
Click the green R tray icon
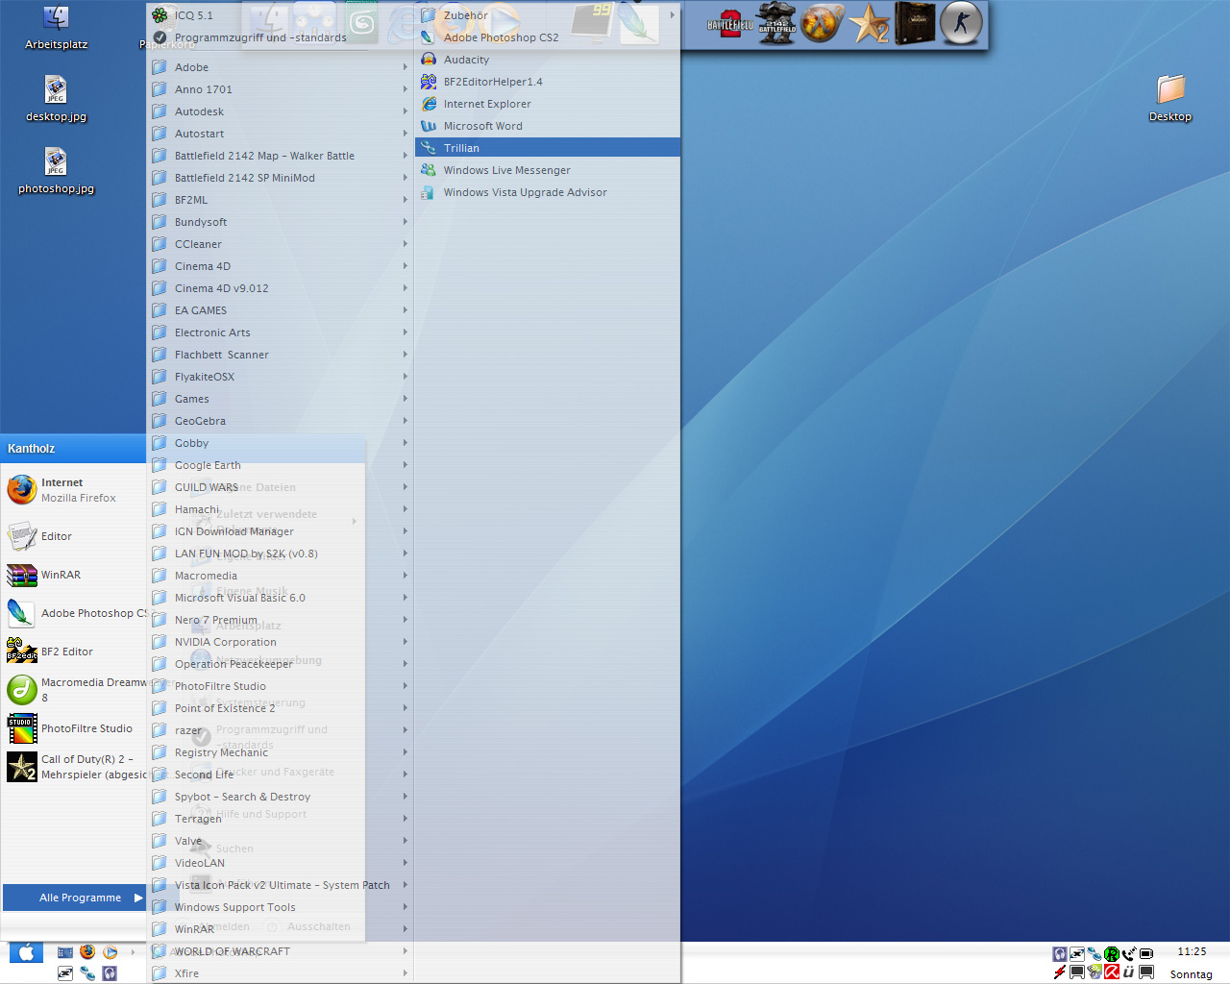pos(1112,954)
